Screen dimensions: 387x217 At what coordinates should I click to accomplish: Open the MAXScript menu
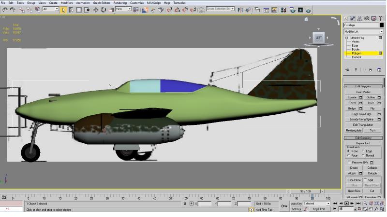coord(153,3)
